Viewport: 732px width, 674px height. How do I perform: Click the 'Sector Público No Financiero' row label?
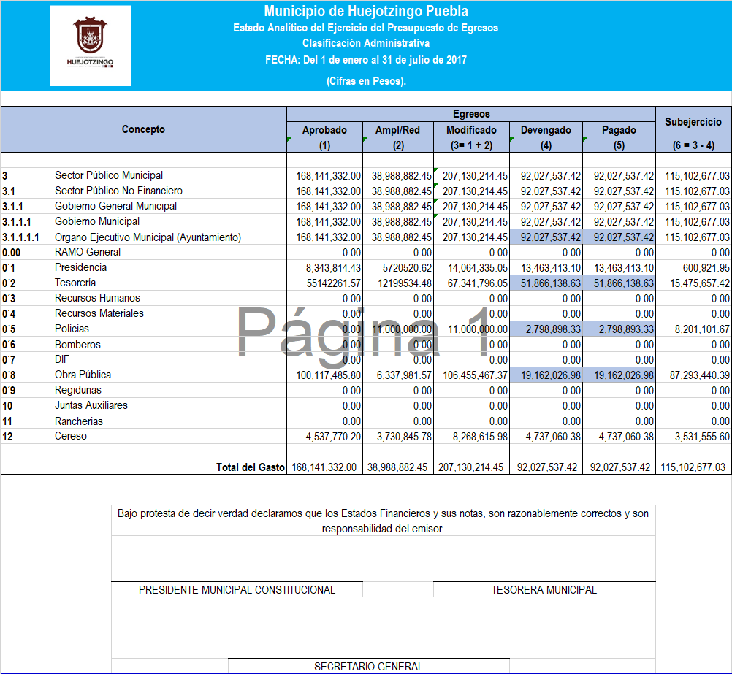click(118, 191)
